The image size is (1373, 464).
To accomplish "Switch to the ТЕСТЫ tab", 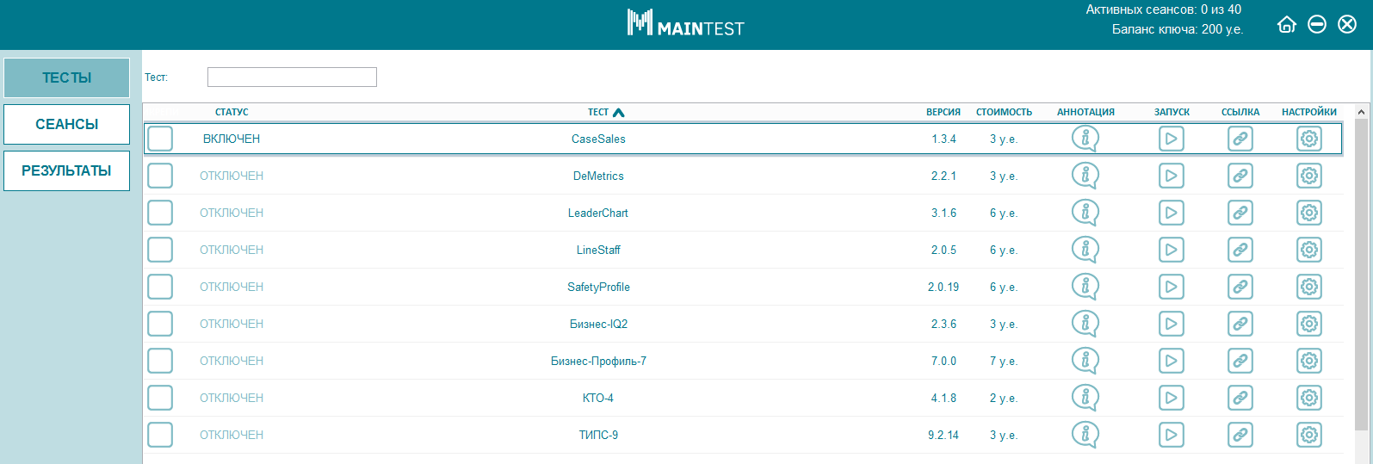I will tap(66, 77).
